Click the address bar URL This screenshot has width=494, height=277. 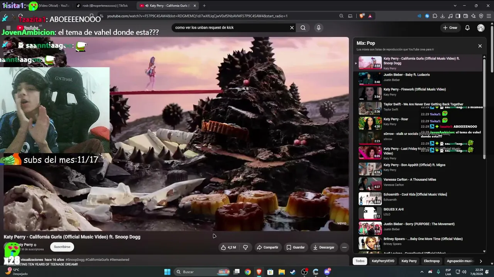[197, 16]
